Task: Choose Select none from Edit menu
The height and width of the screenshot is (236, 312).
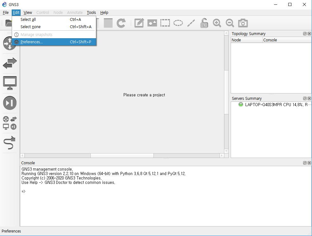Action: pos(54,27)
